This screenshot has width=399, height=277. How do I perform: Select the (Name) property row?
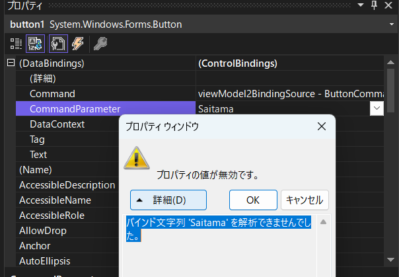[x=67, y=170]
